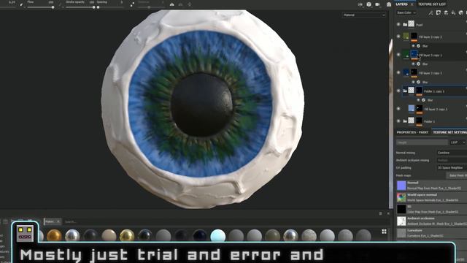Open the Properties - Paint tab
The image size is (467, 263).
click(x=412, y=132)
